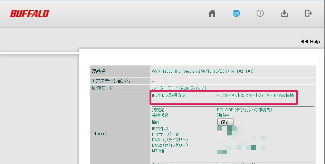Open the system information icon
Screen dimensions: 325x164
[260, 13]
